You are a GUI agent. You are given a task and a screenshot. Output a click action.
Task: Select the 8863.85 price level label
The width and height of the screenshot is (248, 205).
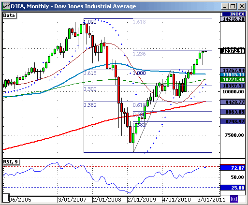point(233,112)
